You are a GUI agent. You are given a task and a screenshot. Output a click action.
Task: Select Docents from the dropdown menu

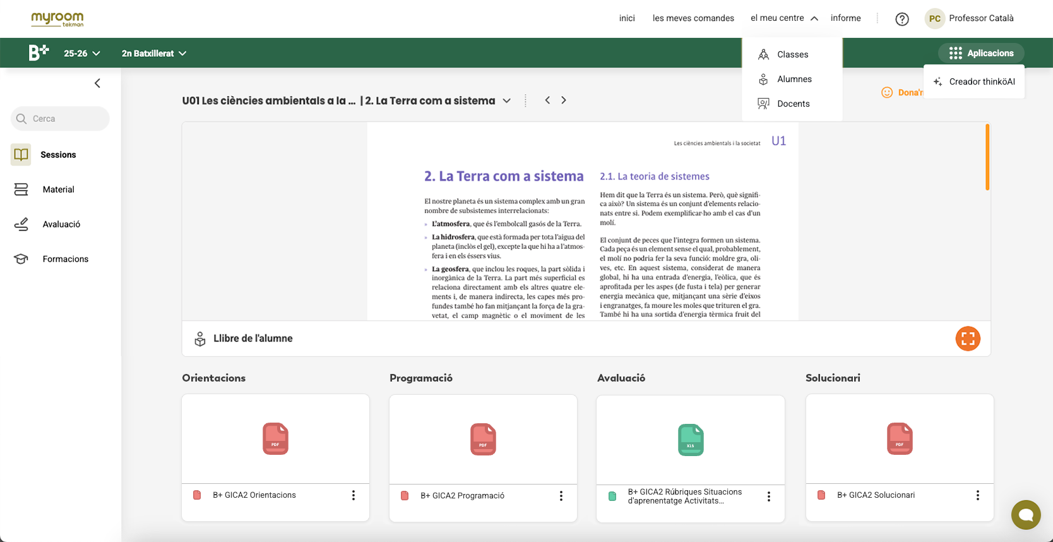792,104
